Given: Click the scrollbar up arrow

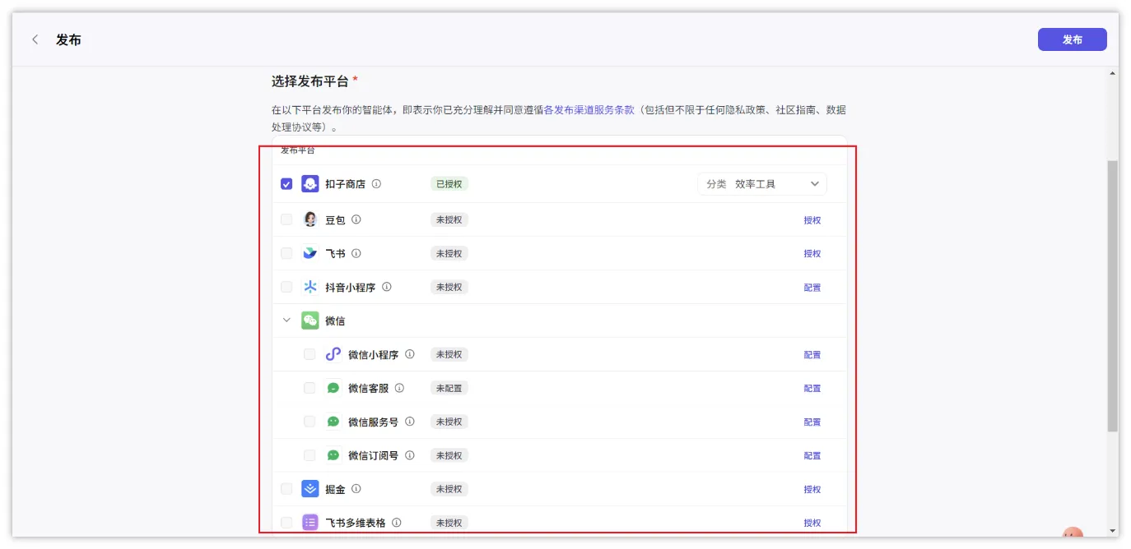Looking at the screenshot, I should tap(1112, 74).
